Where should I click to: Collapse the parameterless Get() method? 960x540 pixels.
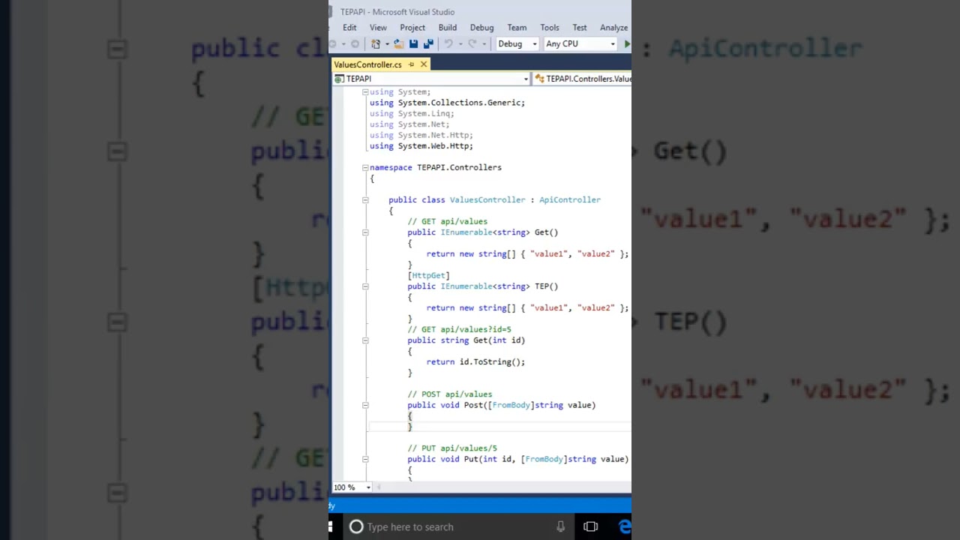pos(365,232)
